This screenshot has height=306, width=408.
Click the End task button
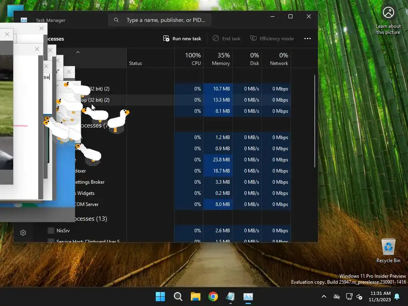(226, 39)
